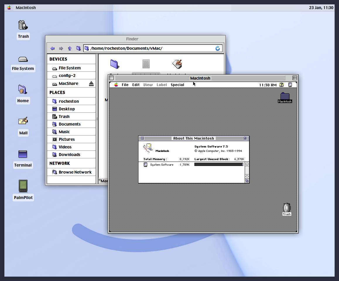Click the Largest Unused Block value 6,378K
The height and width of the screenshot is (281, 339).
[239, 159]
